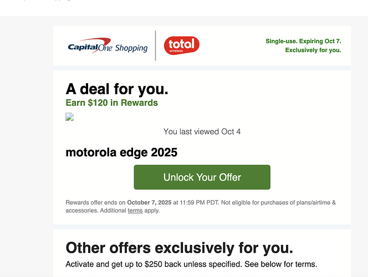Screen dimensions: 368x277
Task: Click the bold October 7, 2025 date
Action: coord(149,203)
